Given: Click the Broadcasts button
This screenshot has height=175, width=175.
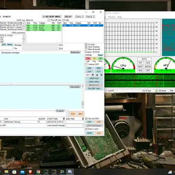Looking at the screenshot, I should [x=75, y=52].
